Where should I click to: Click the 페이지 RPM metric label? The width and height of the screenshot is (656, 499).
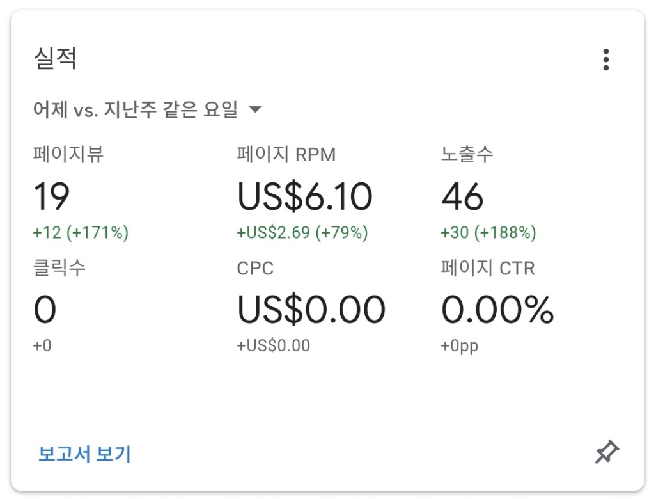coord(286,154)
